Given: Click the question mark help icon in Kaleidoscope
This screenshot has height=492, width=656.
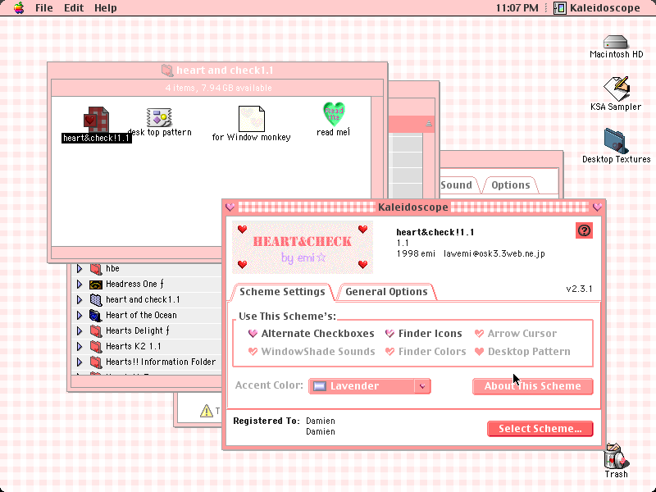Looking at the screenshot, I should pyautogui.click(x=584, y=230).
